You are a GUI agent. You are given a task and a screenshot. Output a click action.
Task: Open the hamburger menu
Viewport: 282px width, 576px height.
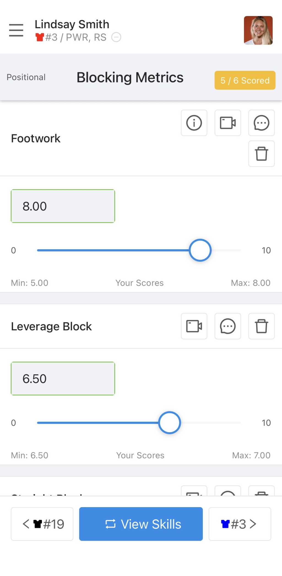[16, 30]
